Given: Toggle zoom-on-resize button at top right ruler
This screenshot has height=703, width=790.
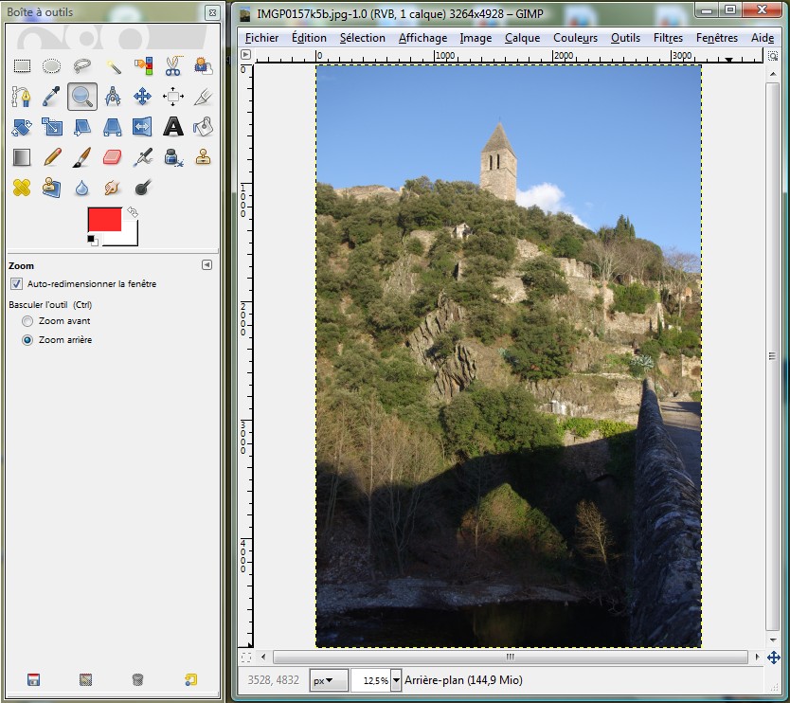Looking at the screenshot, I should coord(773,56).
